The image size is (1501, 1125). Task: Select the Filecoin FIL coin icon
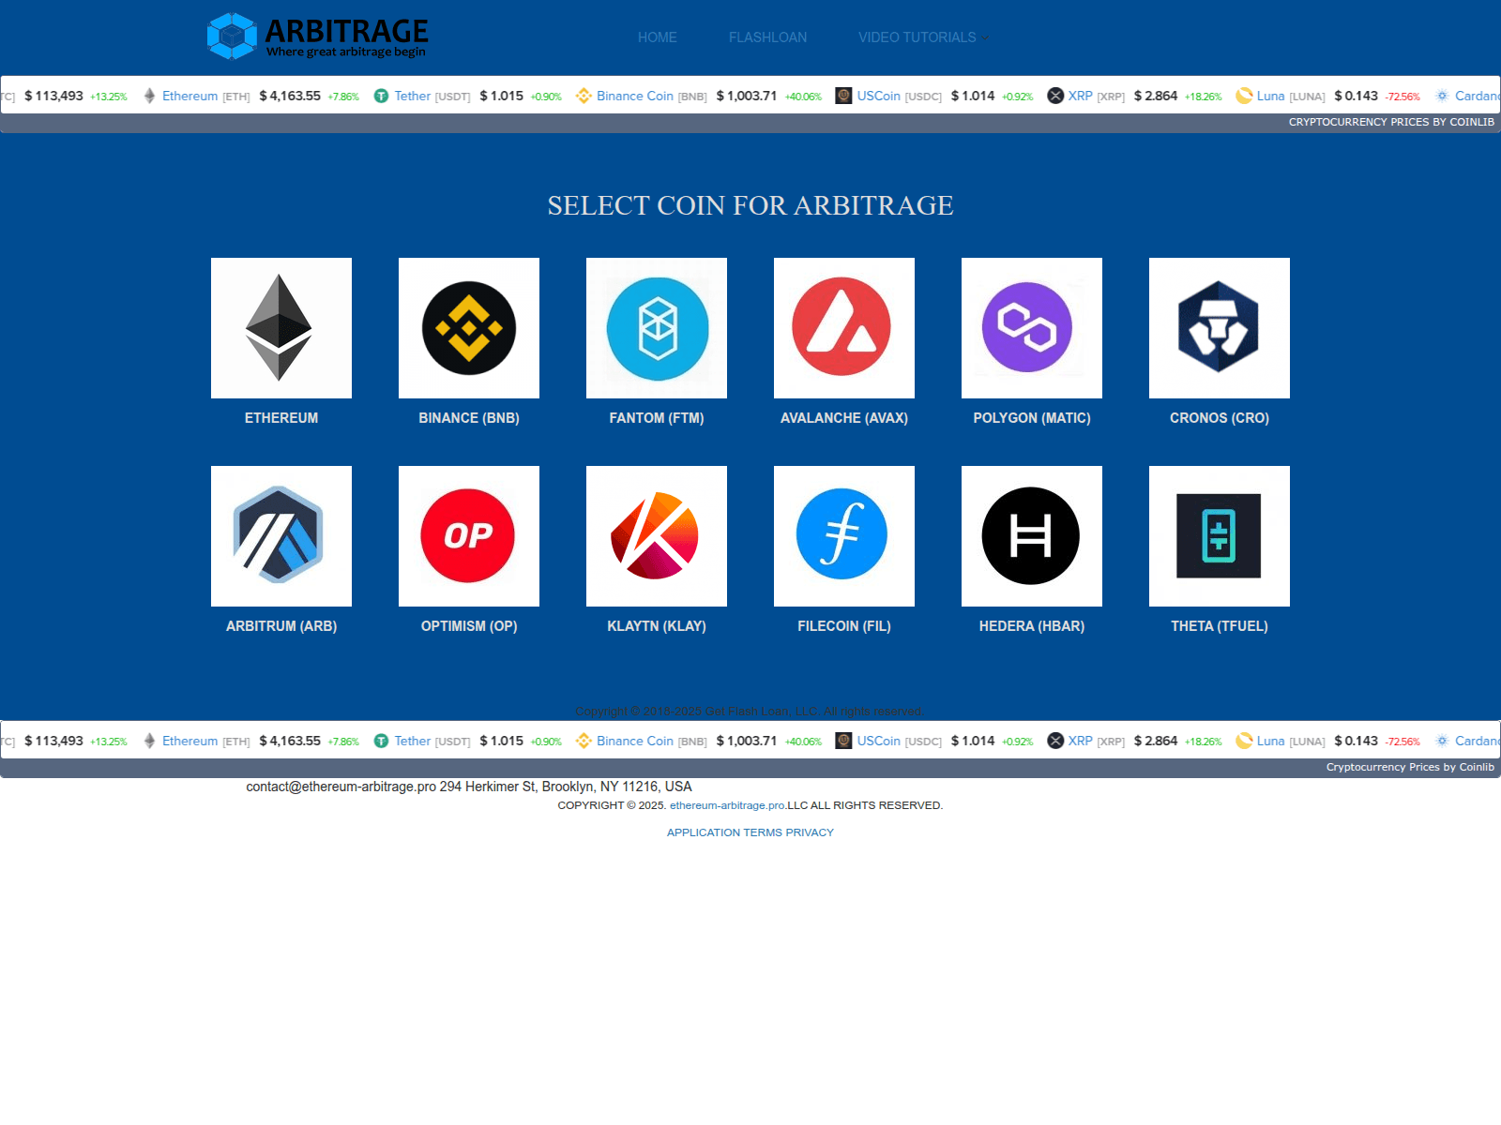(x=844, y=536)
